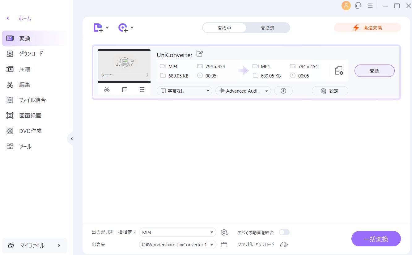This screenshot has width=412, height=255.
Task: Click クラウドにアップロード label
Action: [256, 244]
